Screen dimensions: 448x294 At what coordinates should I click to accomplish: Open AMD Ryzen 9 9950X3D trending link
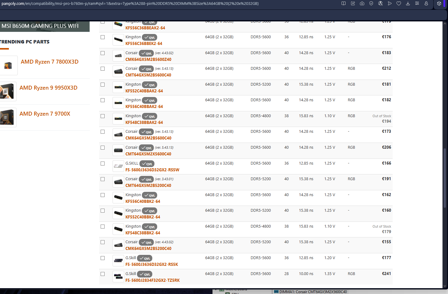tap(48, 88)
